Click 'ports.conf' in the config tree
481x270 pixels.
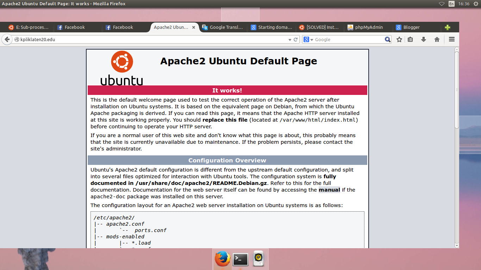point(151,230)
